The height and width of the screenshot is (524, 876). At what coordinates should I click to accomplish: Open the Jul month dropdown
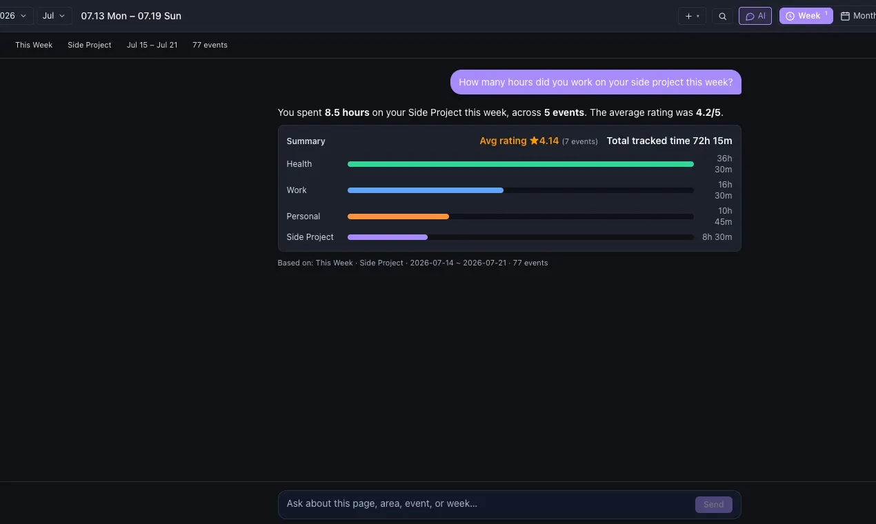tap(54, 16)
